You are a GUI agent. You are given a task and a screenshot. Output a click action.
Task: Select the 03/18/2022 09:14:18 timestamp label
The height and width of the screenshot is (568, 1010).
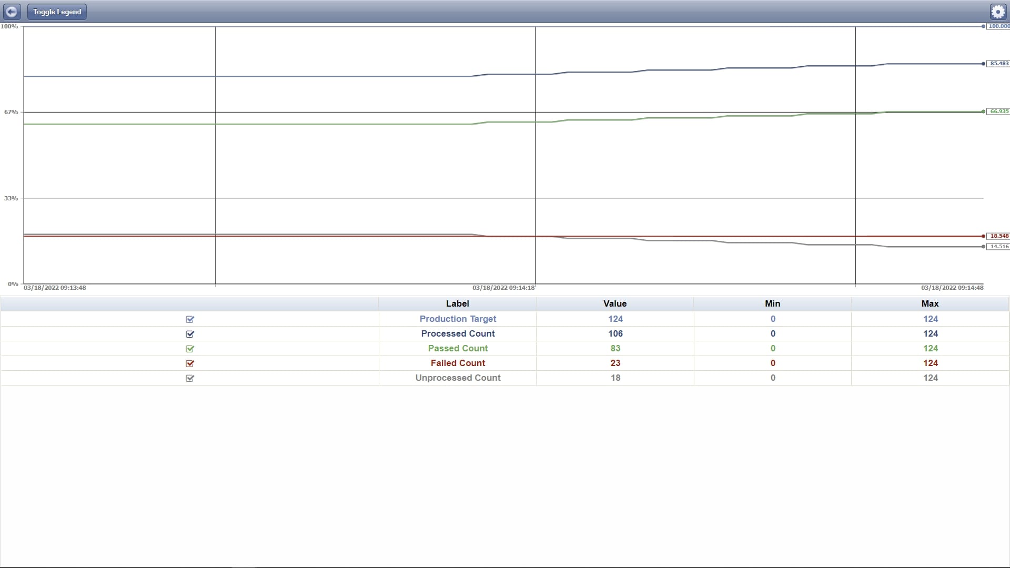[503, 288]
